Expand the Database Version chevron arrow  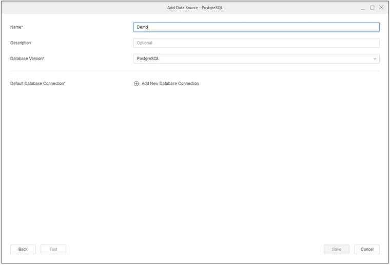pos(375,59)
